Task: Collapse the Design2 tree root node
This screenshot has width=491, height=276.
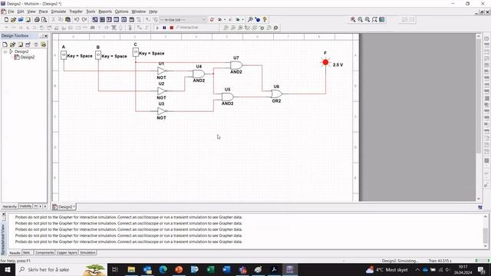Action: [5, 51]
